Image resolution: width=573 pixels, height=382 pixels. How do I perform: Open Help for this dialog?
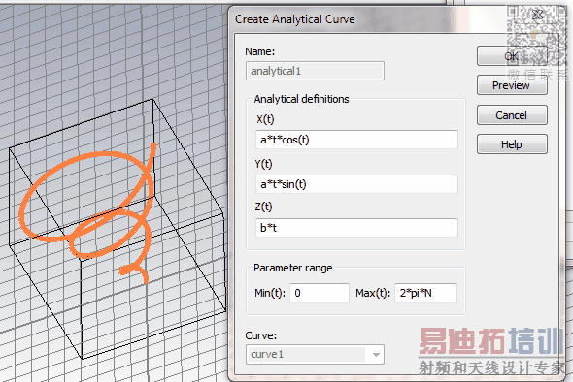[x=512, y=144]
